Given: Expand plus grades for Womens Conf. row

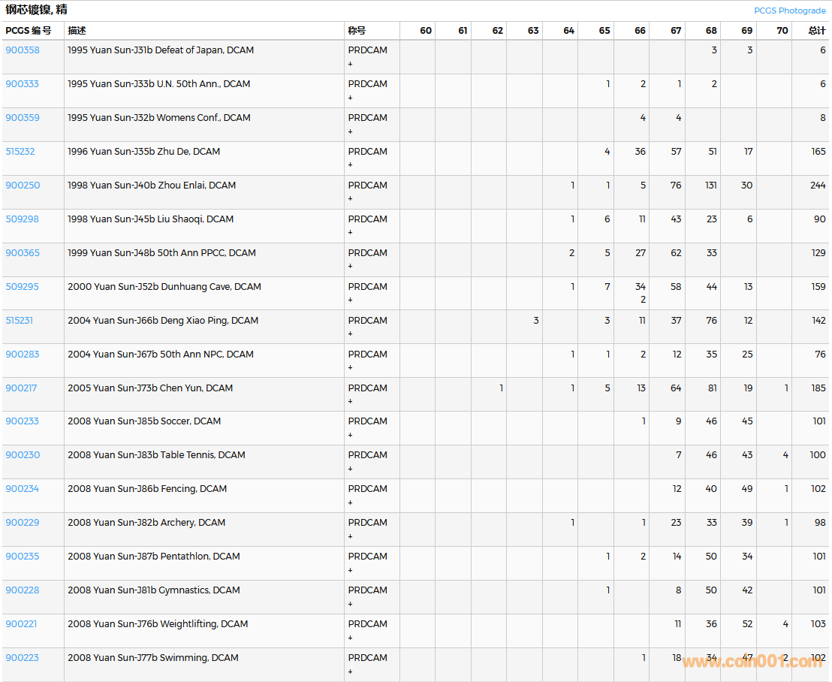Looking at the screenshot, I should coord(350,131).
